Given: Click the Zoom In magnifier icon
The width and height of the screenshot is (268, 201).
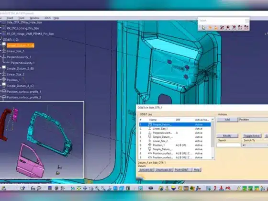Looking at the screenshot, I should (x=97, y=189).
